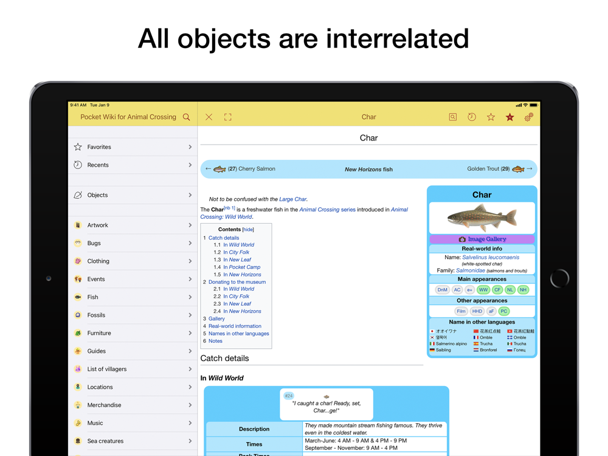
Task: Jump to Catch details in Contents
Action: [224, 238]
